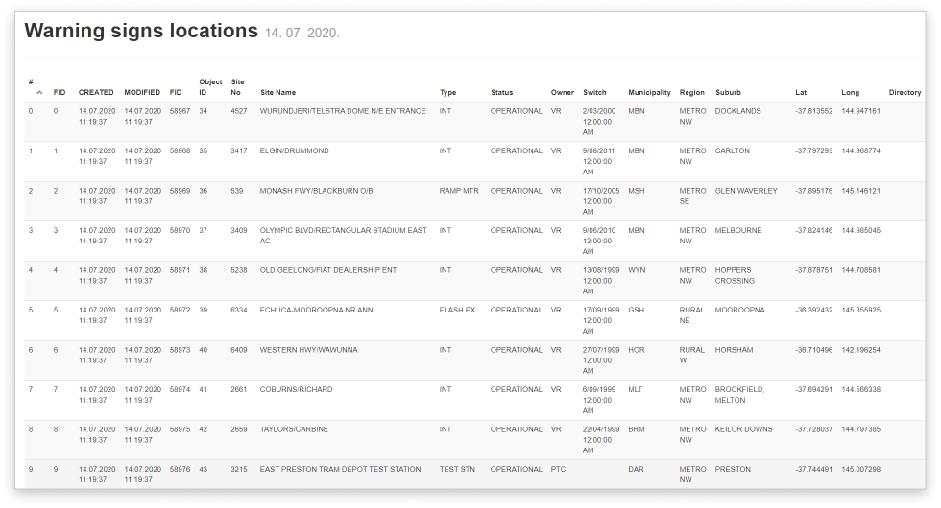Click suburb cell MOOROOPNA
This screenshot has height=508, width=941.
(x=740, y=310)
